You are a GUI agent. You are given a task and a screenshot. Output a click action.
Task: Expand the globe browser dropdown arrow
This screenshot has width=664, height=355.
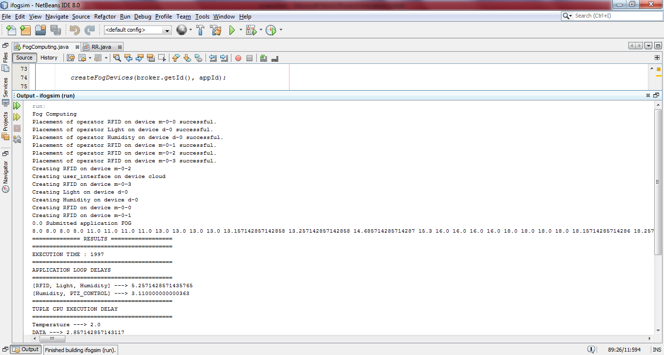190,30
